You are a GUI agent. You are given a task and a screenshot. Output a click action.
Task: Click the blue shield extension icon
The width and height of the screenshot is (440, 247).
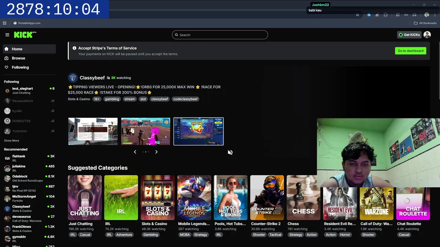(369, 15)
